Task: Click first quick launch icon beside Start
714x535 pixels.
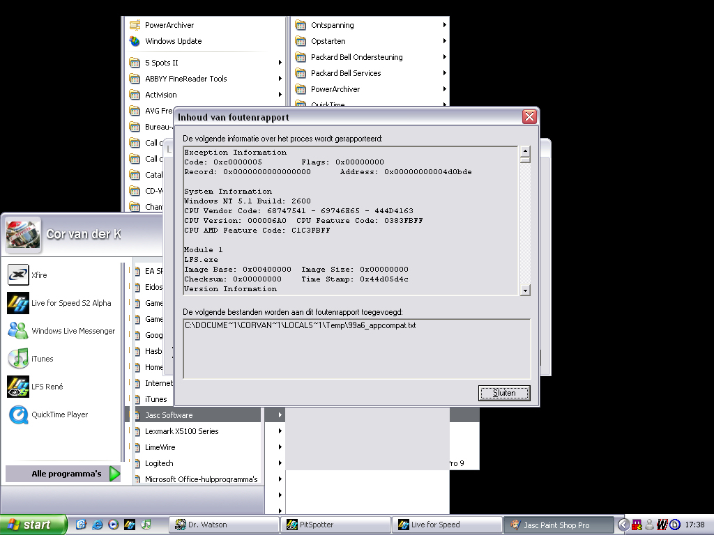Action: coord(81,525)
